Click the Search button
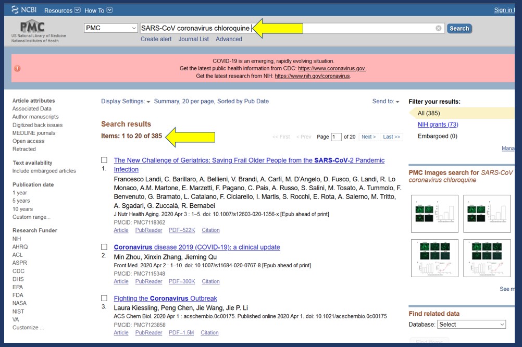The image size is (522, 347). pyautogui.click(x=459, y=29)
